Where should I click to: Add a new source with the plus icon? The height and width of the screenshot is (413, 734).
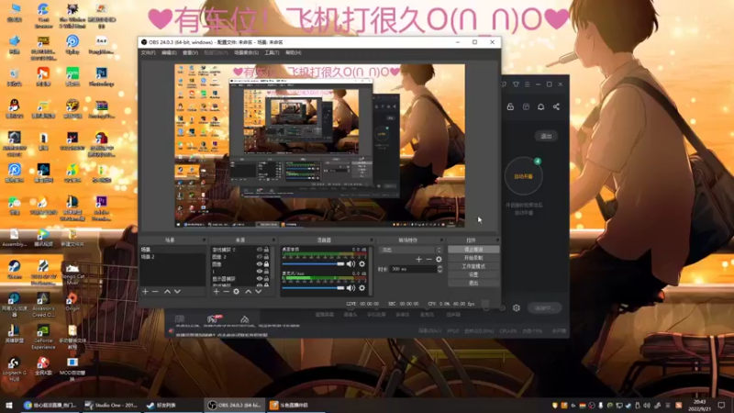(217, 291)
